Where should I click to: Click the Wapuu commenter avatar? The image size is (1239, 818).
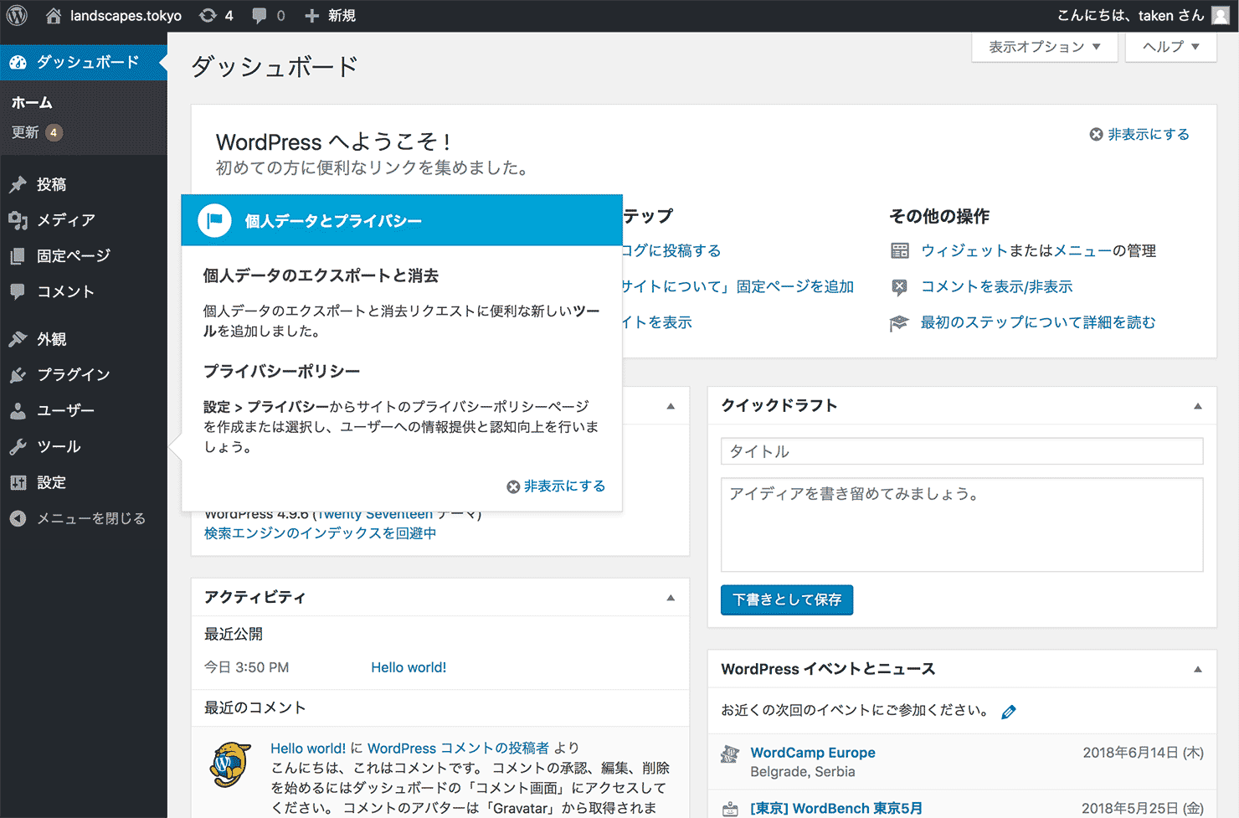229,764
